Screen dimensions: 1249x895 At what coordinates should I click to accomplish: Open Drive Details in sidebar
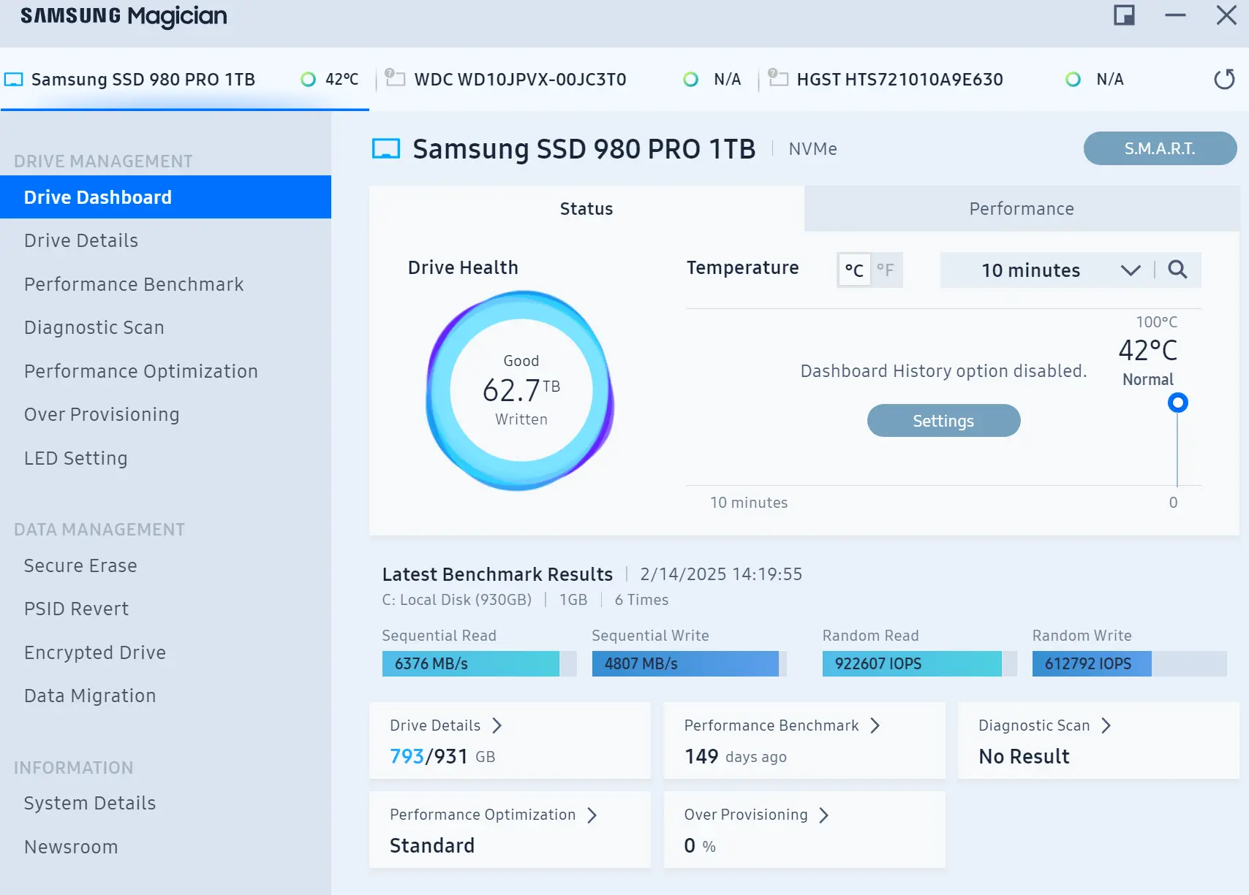pos(165,241)
